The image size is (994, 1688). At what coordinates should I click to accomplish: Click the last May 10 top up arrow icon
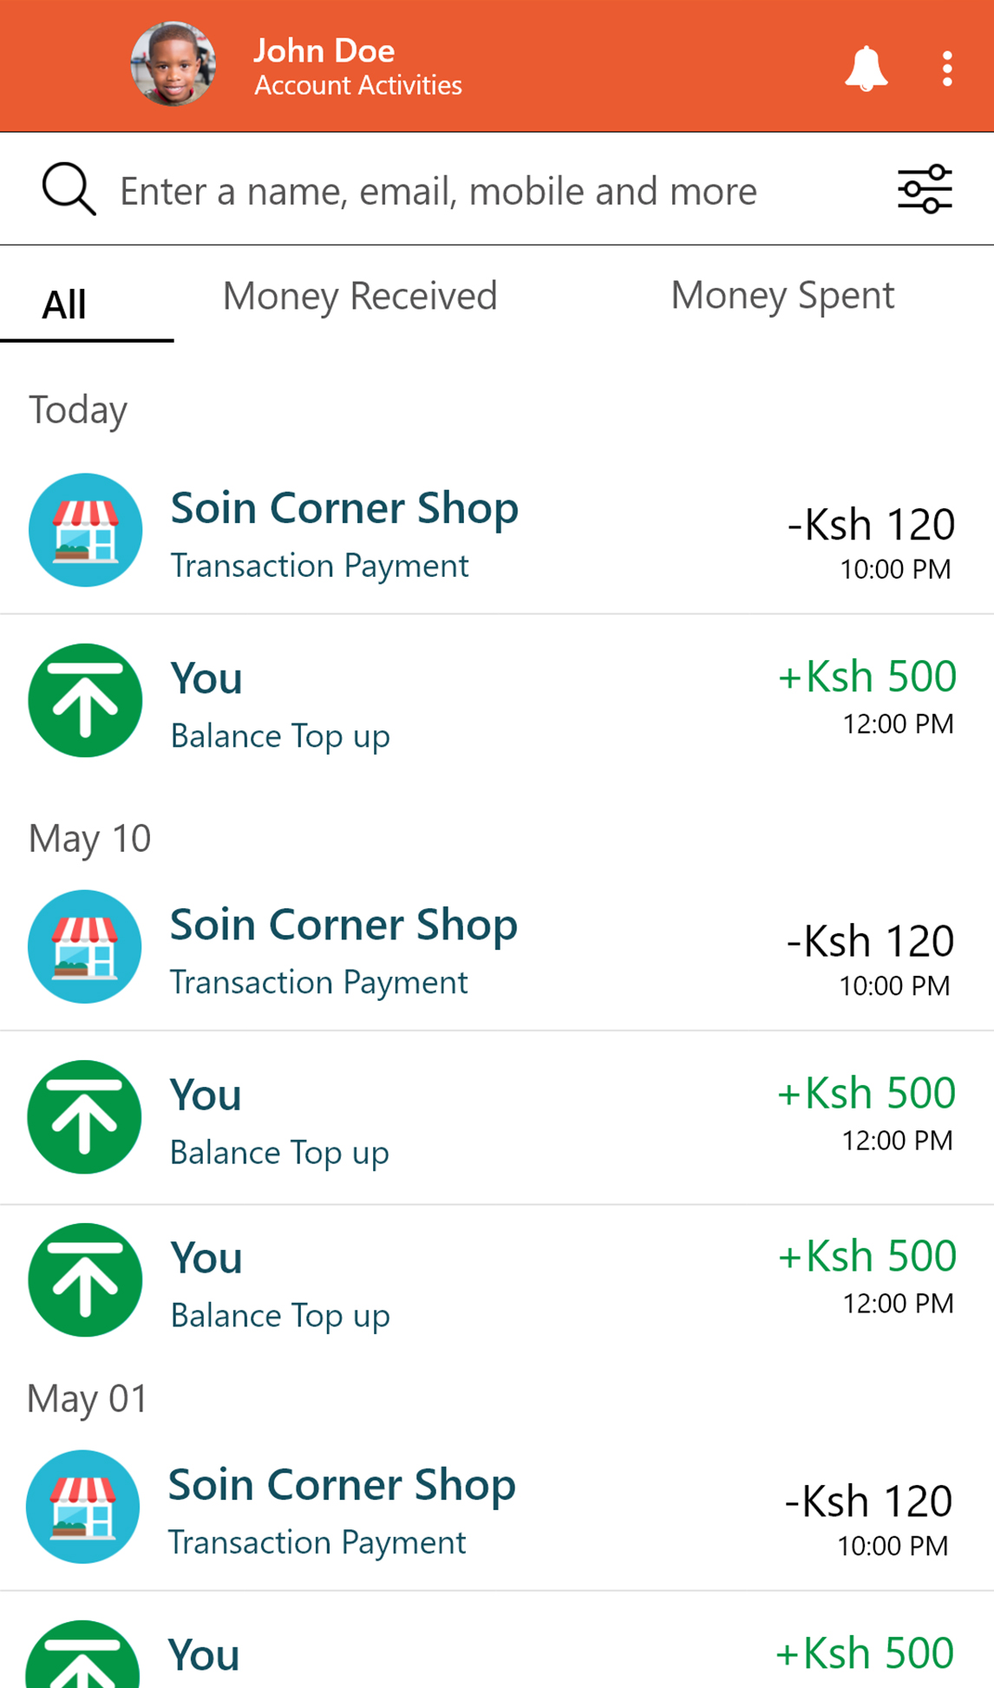tap(85, 1279)
